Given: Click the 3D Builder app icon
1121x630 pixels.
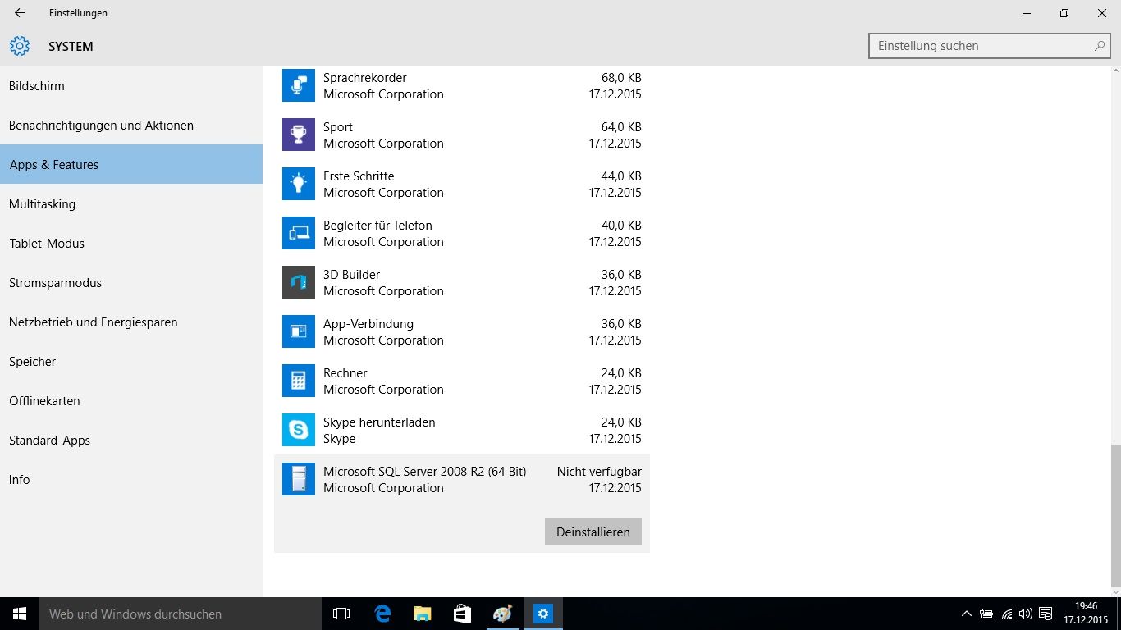Looking at the screenshot, I should point(299,282).
